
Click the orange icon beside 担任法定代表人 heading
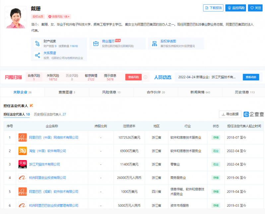(x=32, y=106)
